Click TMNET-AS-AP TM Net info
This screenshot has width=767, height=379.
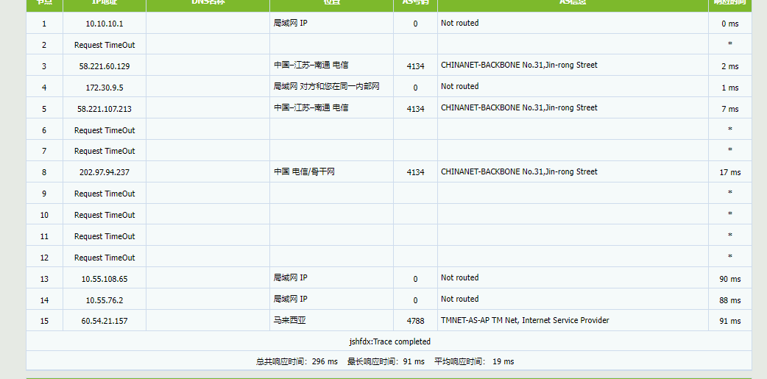(x=525, y=320)
